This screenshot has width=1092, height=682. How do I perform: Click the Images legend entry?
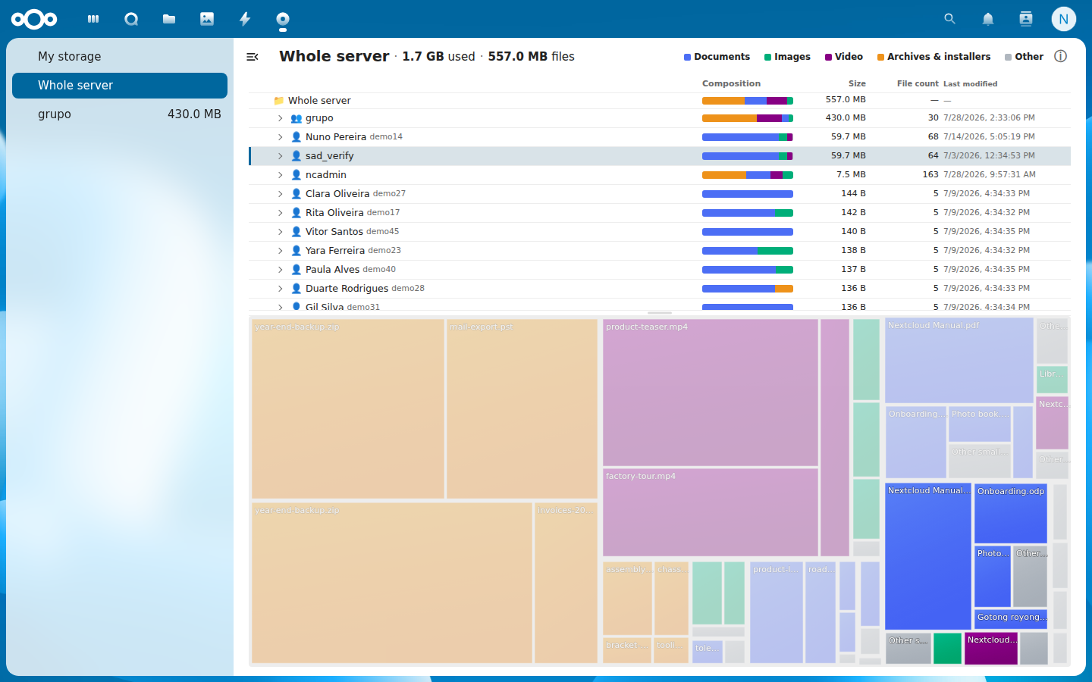[x=787, y=57]
